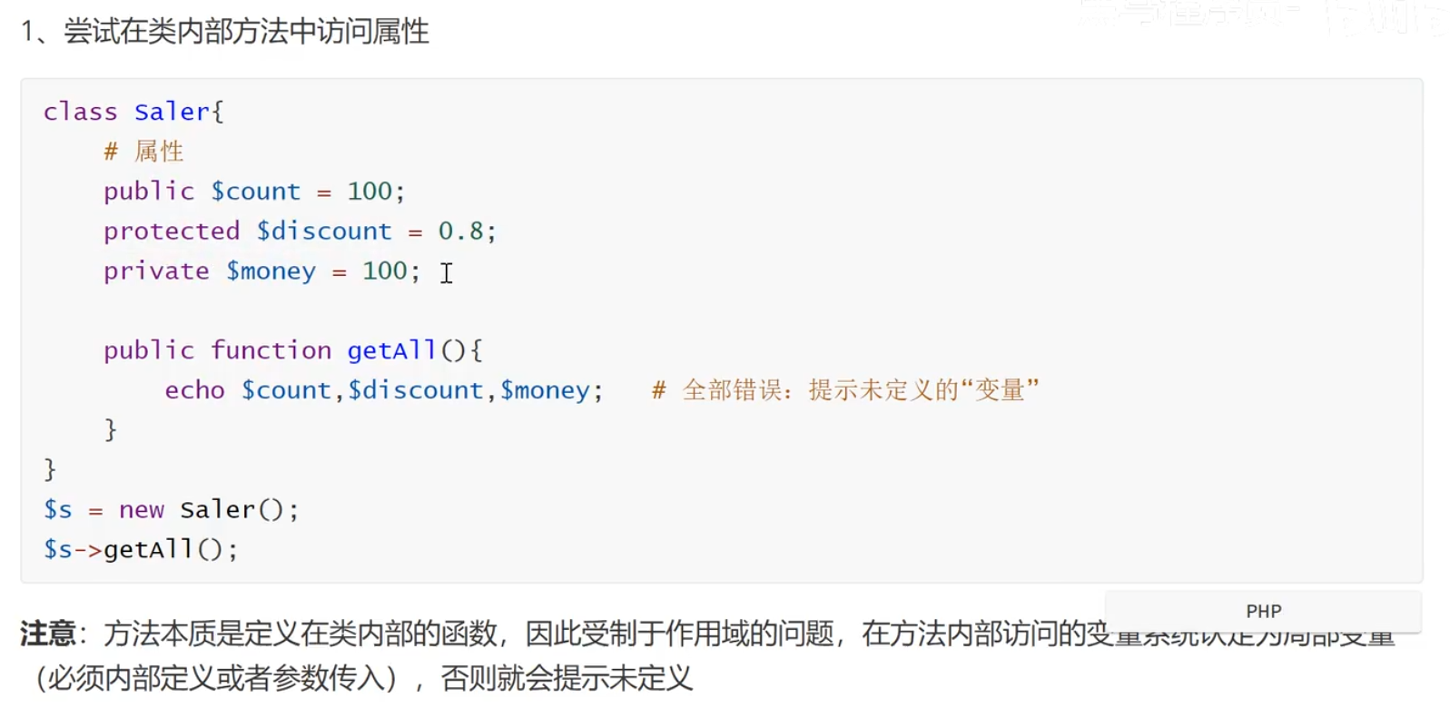Click the heading '1、尝试在类内部方法中访问属性'
Image resolution: width=1450 pixels, height=708 pixels.
(x=224, y=32)
